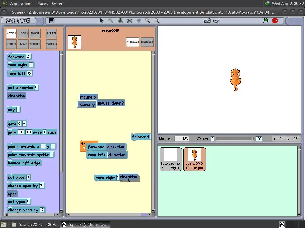305x228 pixels.
Task: Click the mouse x block in scripts area
Action: [x=88, y=97]
